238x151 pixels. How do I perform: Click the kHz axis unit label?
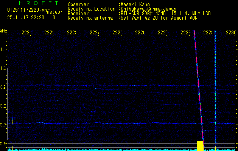(4, 31)
